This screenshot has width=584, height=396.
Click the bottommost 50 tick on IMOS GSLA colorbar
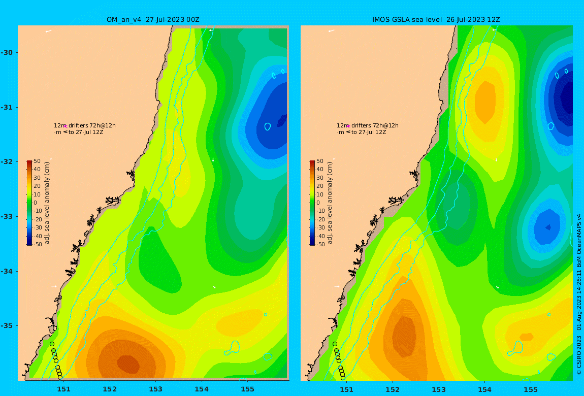[x=320, y=244]
